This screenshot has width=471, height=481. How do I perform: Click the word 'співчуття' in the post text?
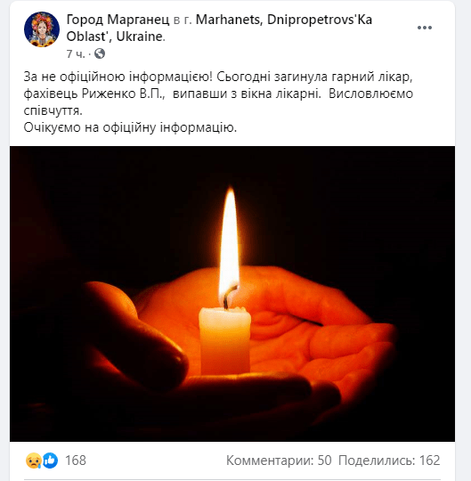[x=53, y=110]
